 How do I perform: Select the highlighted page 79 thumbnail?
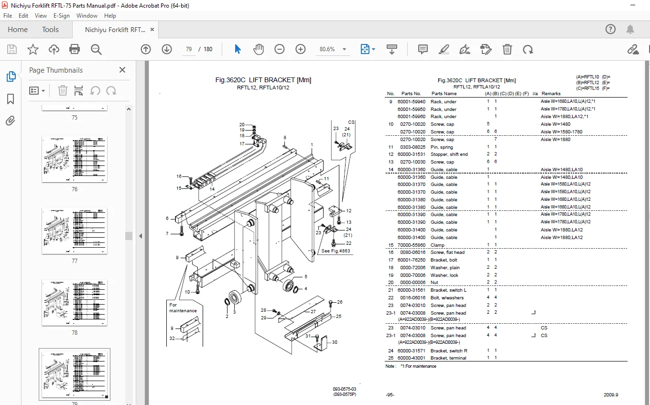(75, 375)
